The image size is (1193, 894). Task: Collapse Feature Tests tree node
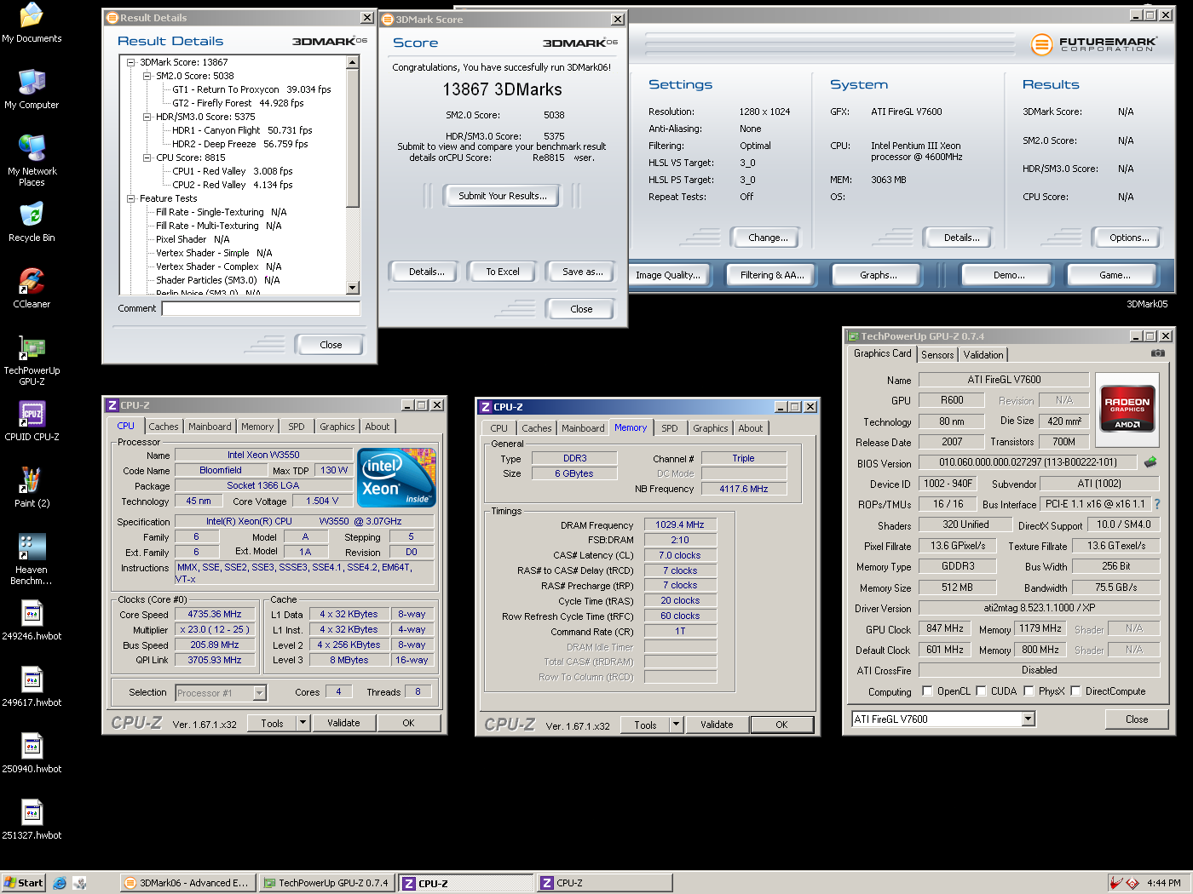point(130,198)
